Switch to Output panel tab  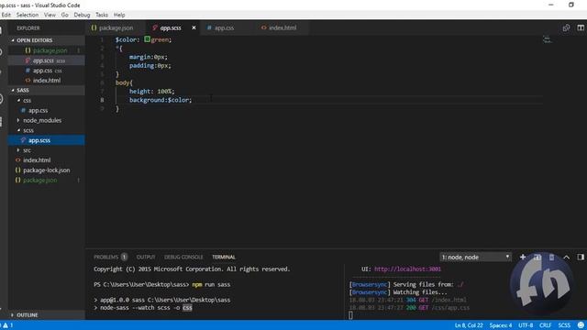point(146,257)
